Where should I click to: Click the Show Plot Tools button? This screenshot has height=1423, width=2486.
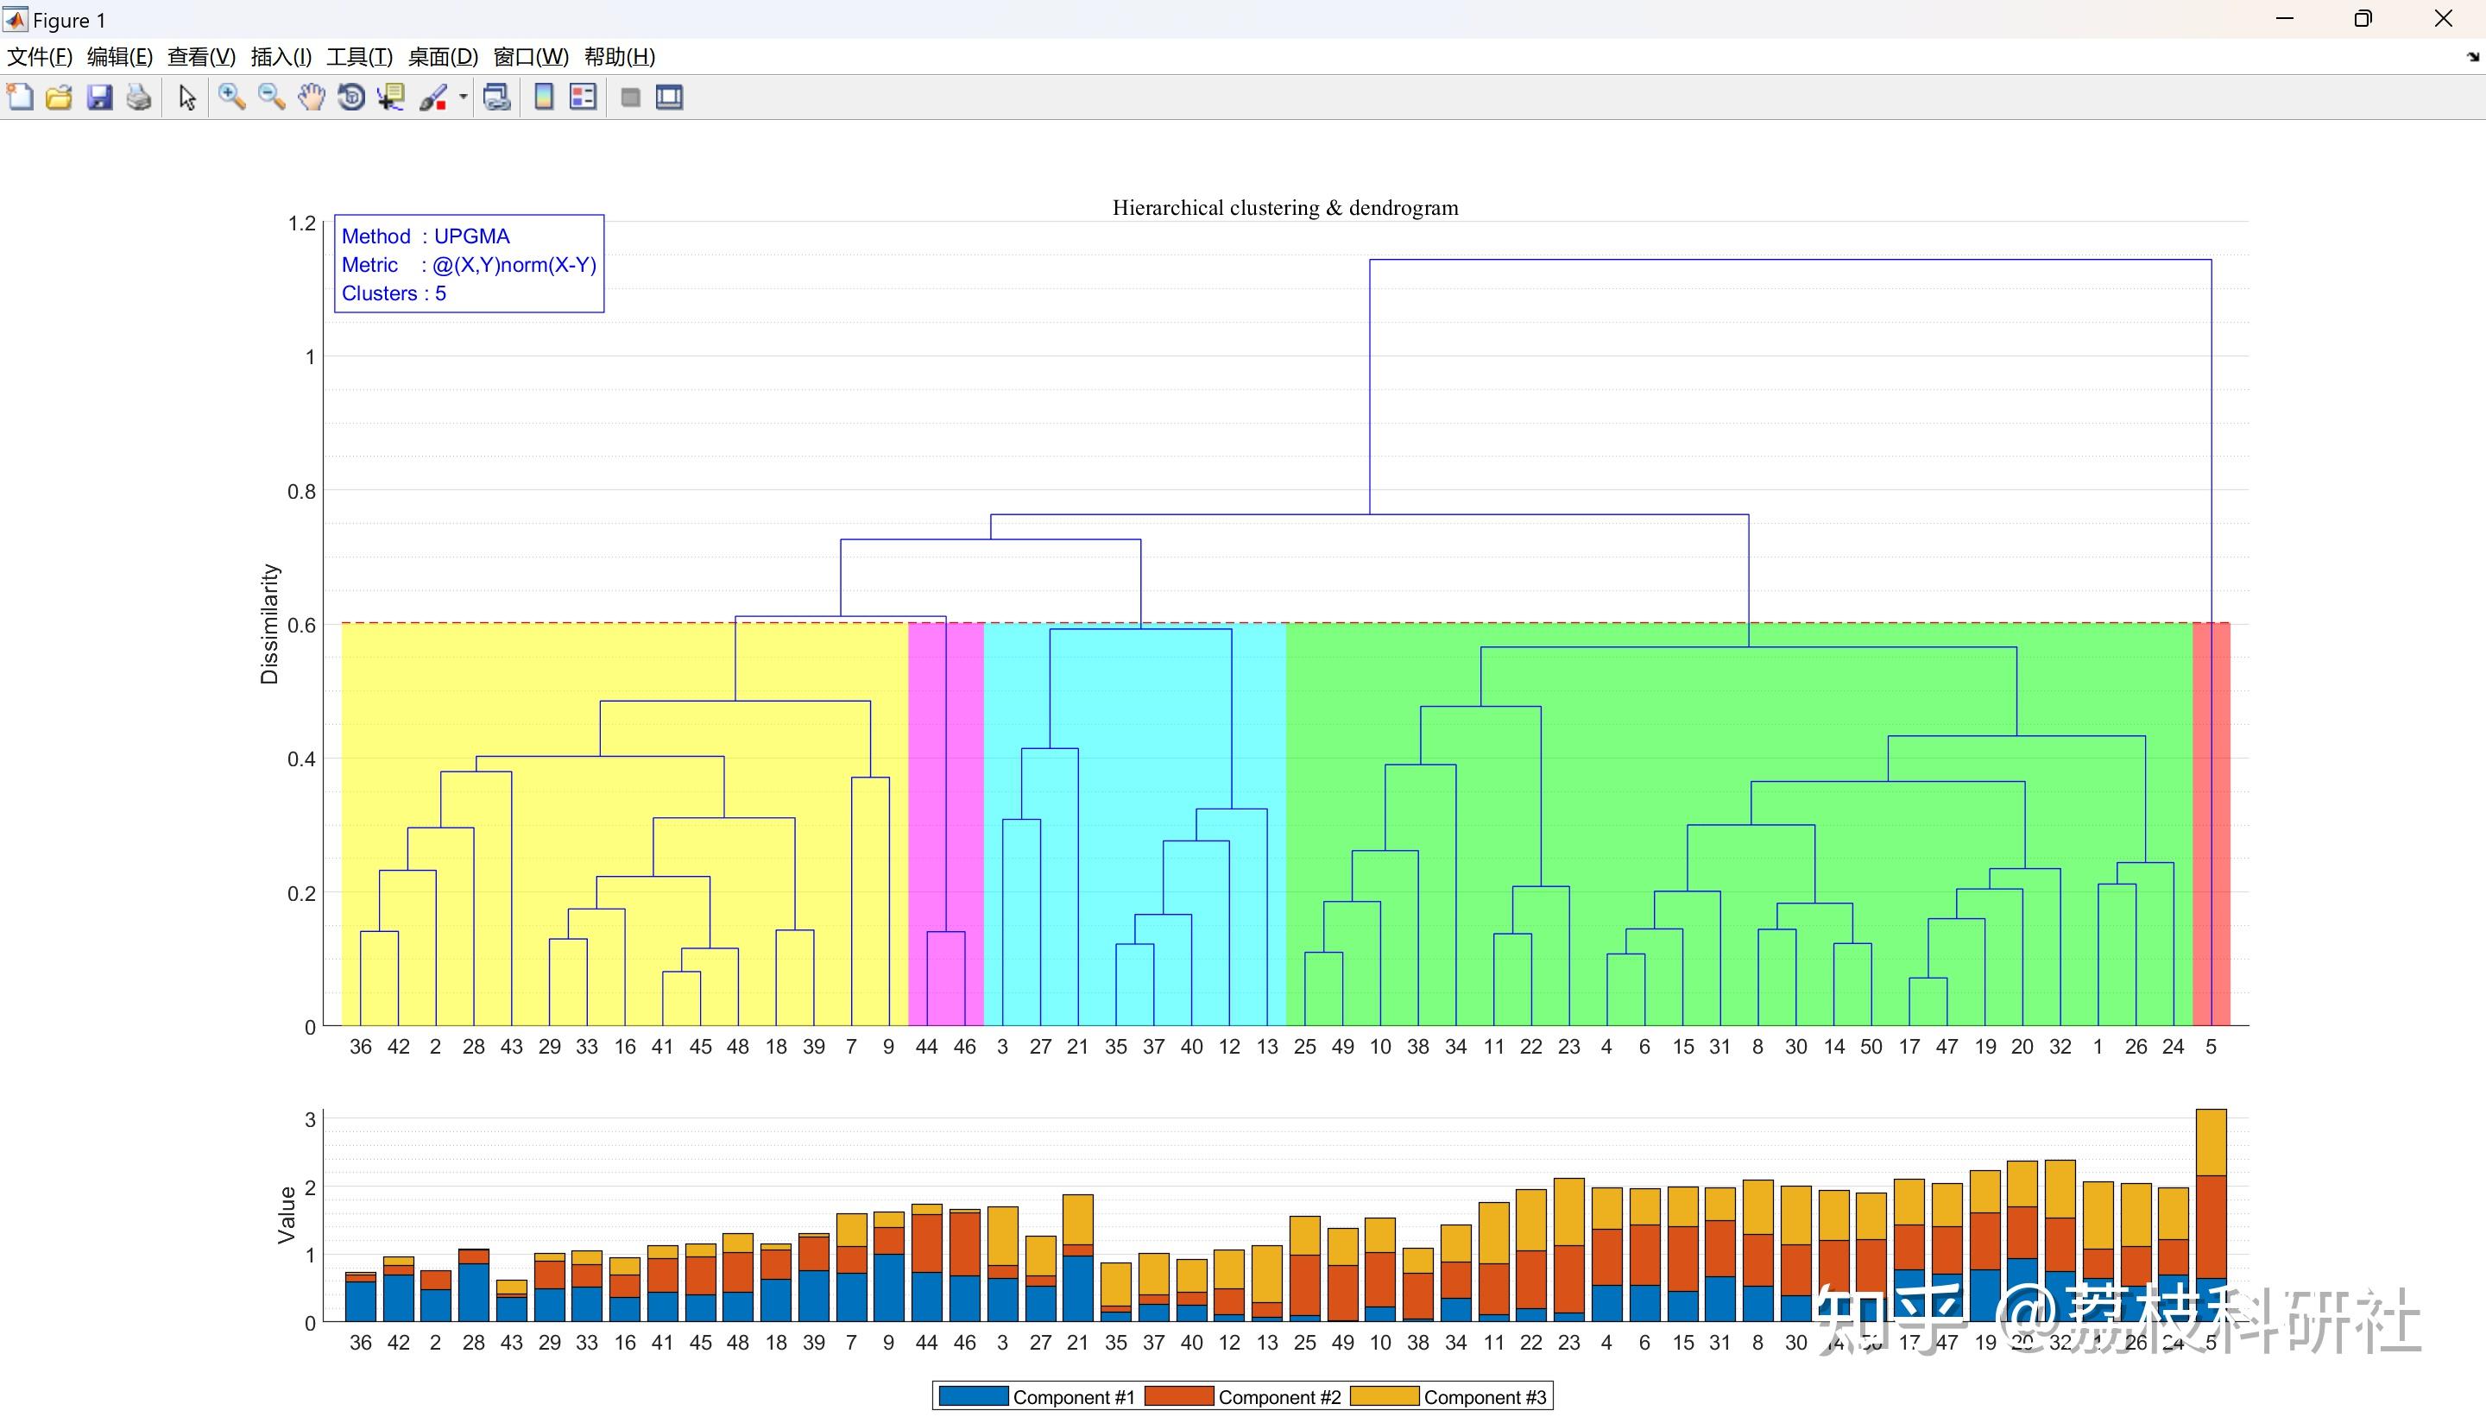[670, 97]
